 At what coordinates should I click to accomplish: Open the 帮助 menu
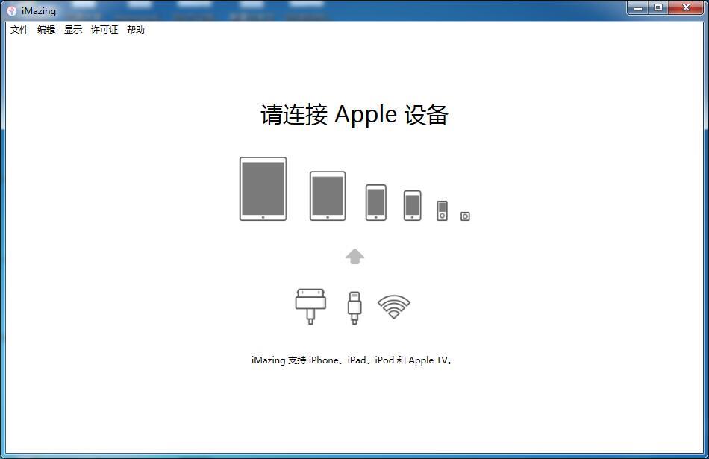(136, 30)
